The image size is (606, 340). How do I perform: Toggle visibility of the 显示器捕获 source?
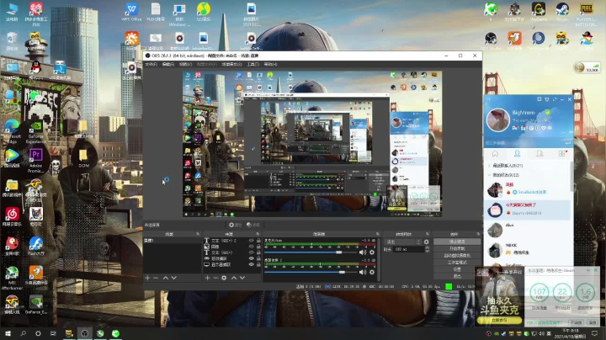pos(252,264)
